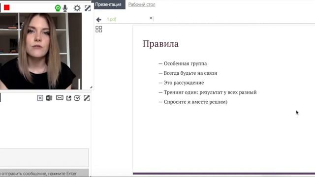This screenshot has width=315, height=177.
Task: Click the video panel resize corner handle
Action: point(91,87)
